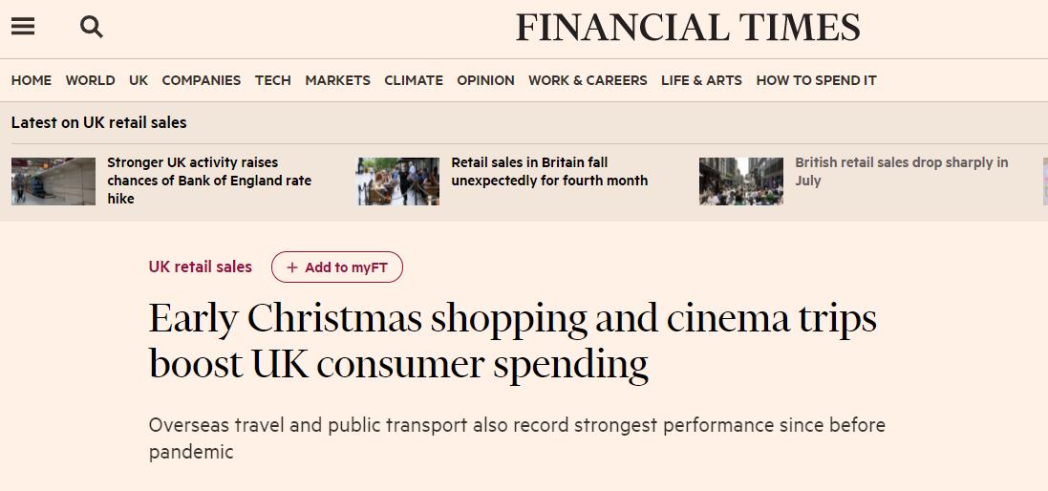The width and height of the screenshot is (1048, 491).
Task: Open the Work & Careers section
Action: [588, 80]
